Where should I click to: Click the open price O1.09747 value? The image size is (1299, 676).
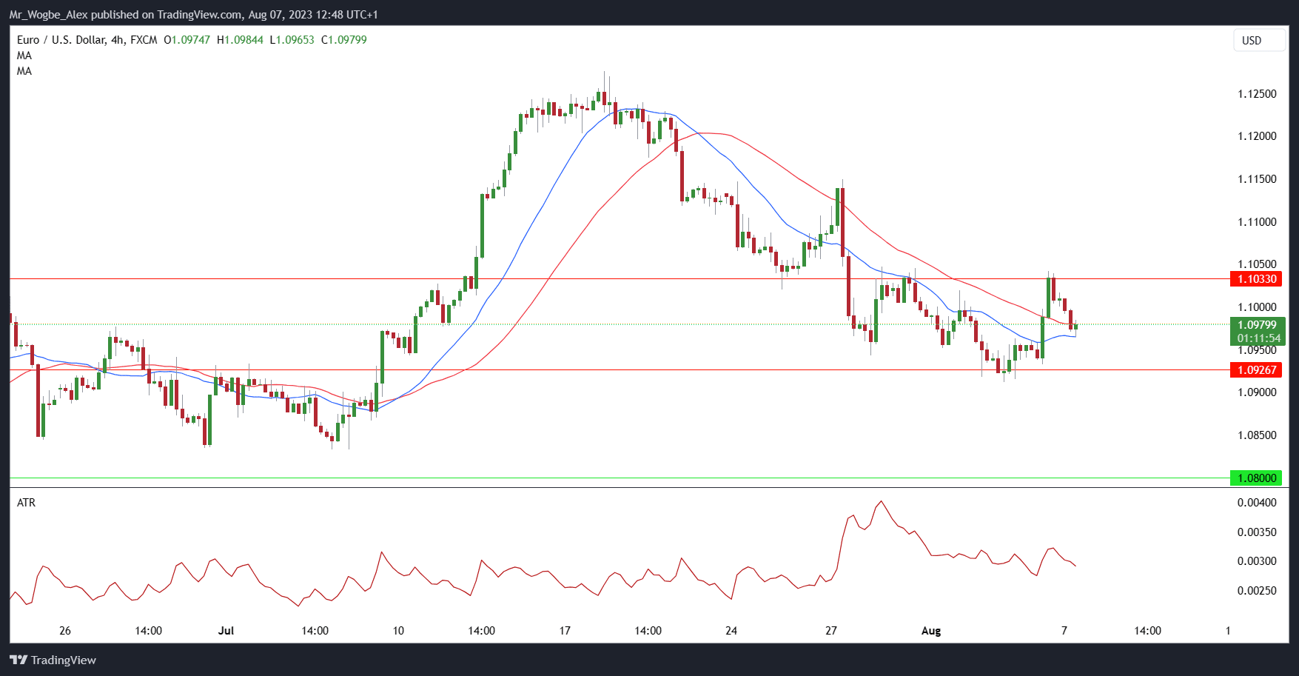pos(187,40)
